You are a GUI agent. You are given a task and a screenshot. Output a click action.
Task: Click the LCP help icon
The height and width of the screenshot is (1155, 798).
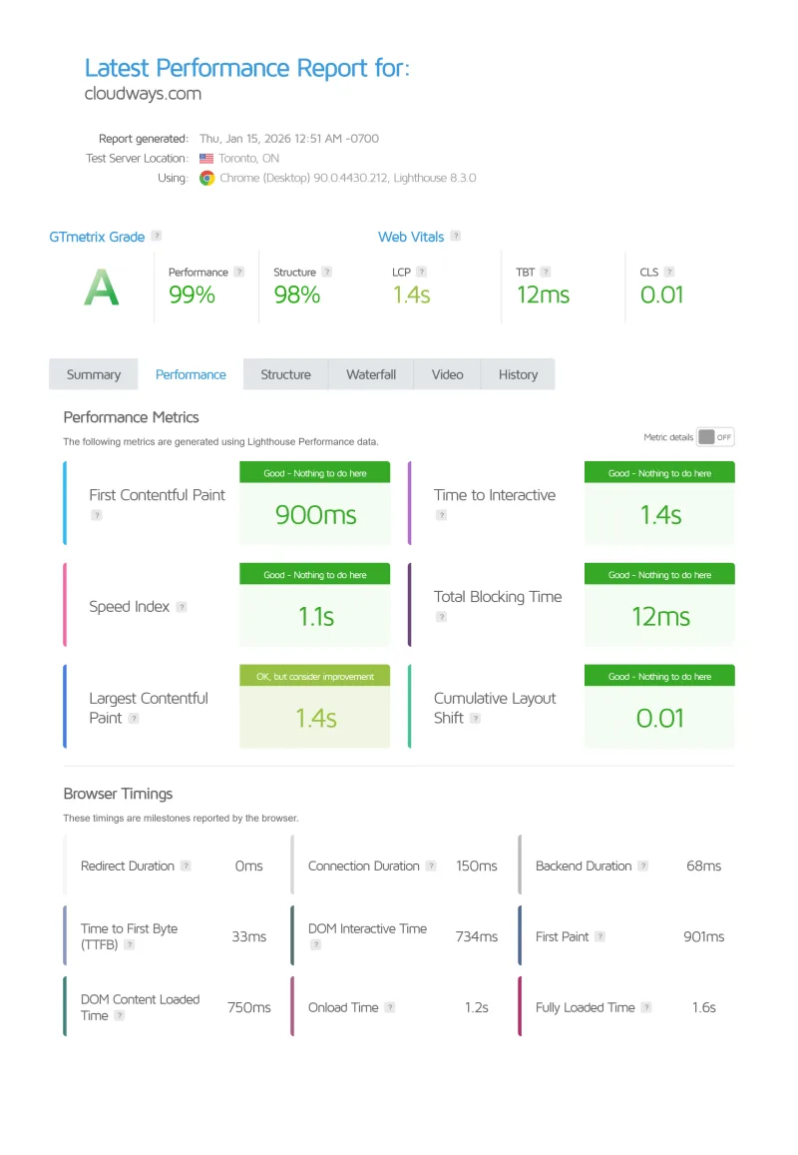click(x=421, y=272)
